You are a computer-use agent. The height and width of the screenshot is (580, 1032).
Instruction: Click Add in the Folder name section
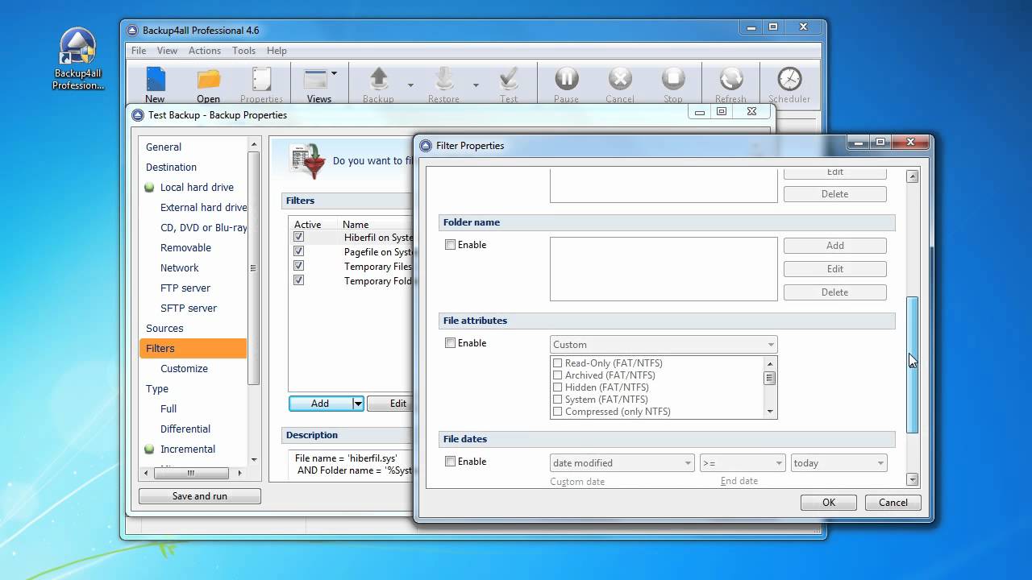[x=834, y=246]
